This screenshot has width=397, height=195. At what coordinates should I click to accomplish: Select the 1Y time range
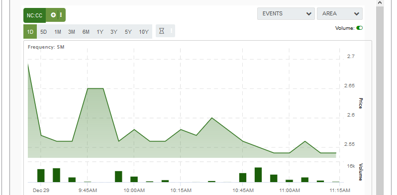tap(100, 32)
